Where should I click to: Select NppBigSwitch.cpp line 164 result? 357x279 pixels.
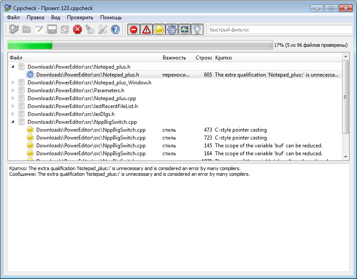(183, 153)
